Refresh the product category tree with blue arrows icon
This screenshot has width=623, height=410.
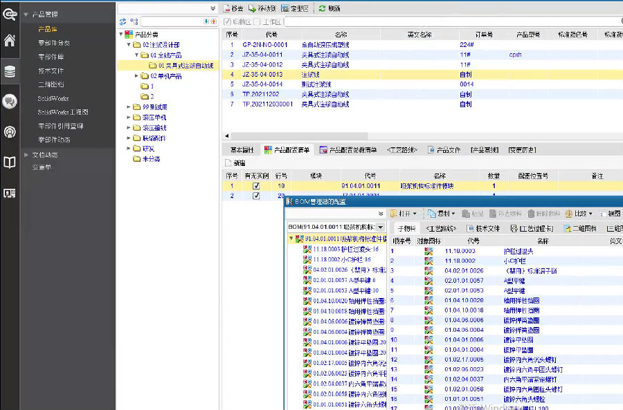(123, 22)
